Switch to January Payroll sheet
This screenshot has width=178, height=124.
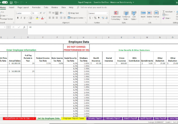click(x=95, y=118)
